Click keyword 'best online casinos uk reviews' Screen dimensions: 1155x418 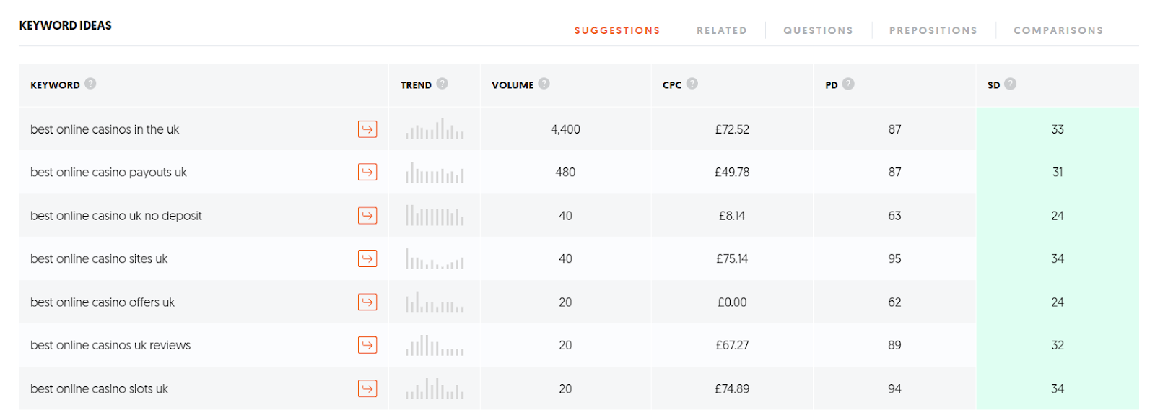[110, 345]
